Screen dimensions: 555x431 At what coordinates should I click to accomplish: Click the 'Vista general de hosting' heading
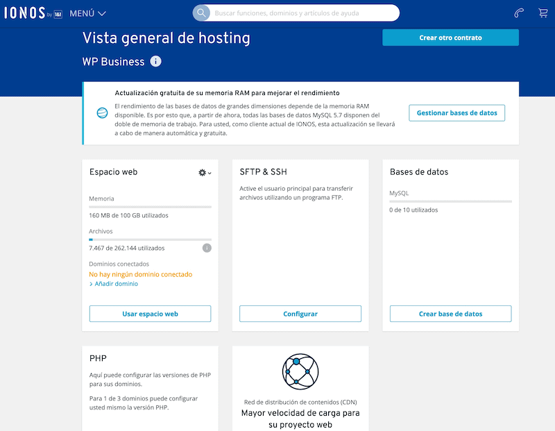pyautogui.click(x=166, y=38)
